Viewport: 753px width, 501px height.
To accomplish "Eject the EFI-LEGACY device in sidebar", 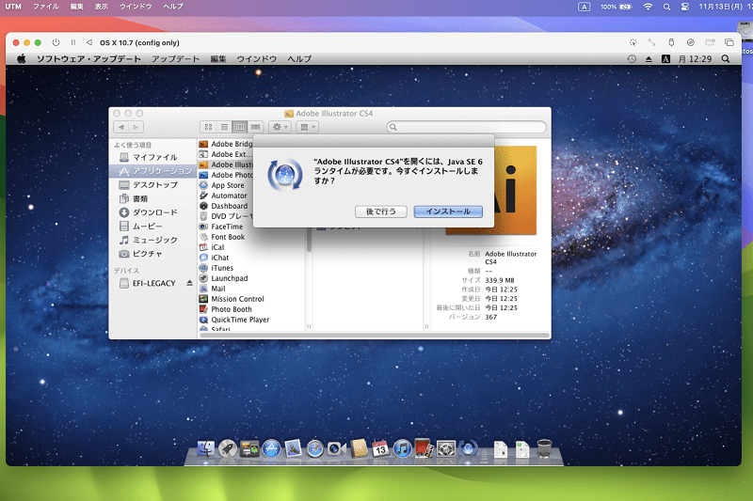I will 190,283.
